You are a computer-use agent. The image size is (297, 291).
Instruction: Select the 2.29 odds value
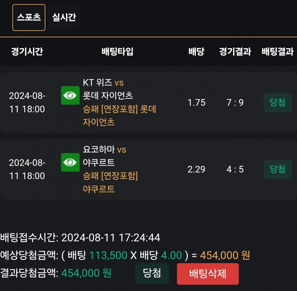pos(196,169)
